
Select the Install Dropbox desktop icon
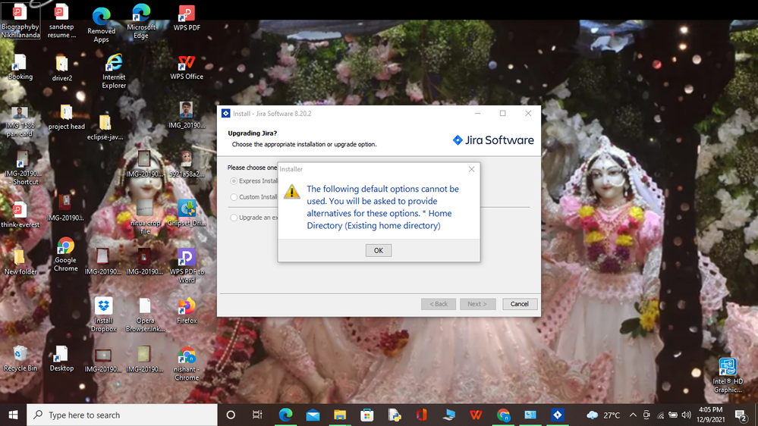point(103,315)
